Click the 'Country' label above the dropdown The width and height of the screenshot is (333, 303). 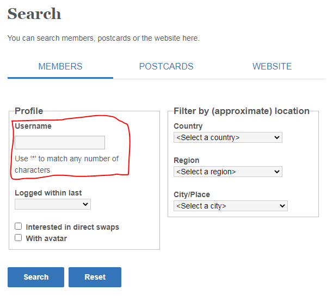point(188,126)
